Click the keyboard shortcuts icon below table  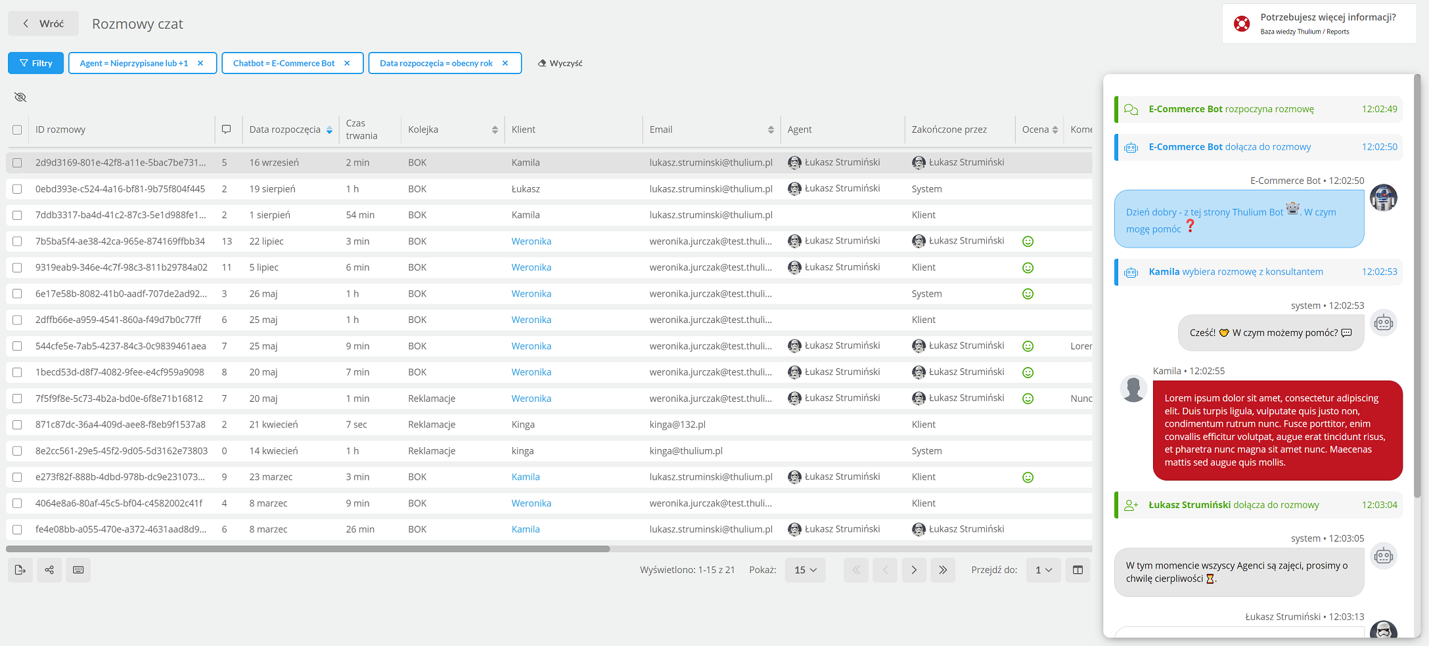coord(78,570)
